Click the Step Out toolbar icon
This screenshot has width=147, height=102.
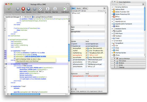click(55, 9)
